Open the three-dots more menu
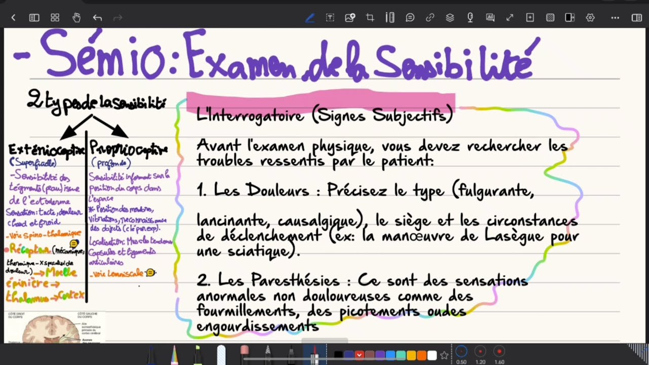Image resolution: width=649 pixels, height=365 pixels. 615,18
